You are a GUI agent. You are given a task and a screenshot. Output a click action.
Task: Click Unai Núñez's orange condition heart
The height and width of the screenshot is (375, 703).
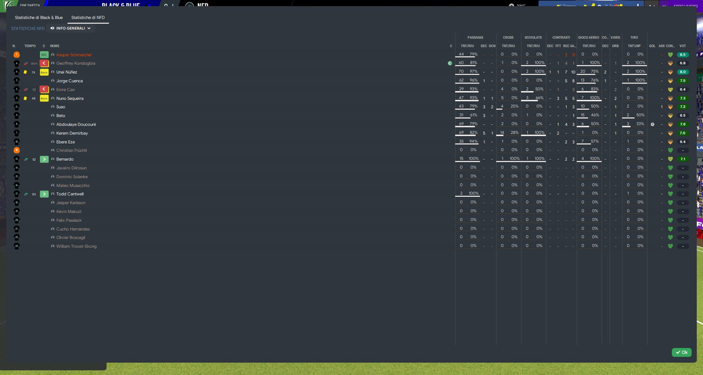point(670,72)
